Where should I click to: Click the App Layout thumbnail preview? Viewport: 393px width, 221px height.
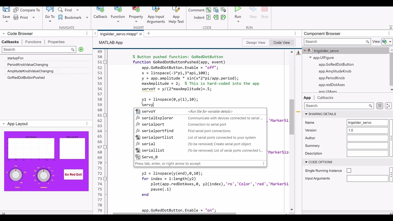46,161
